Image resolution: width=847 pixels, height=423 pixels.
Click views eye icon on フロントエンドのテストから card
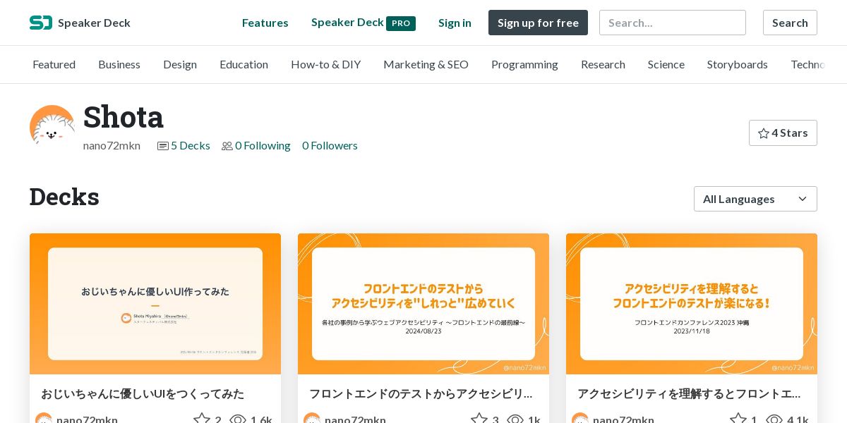515,420
